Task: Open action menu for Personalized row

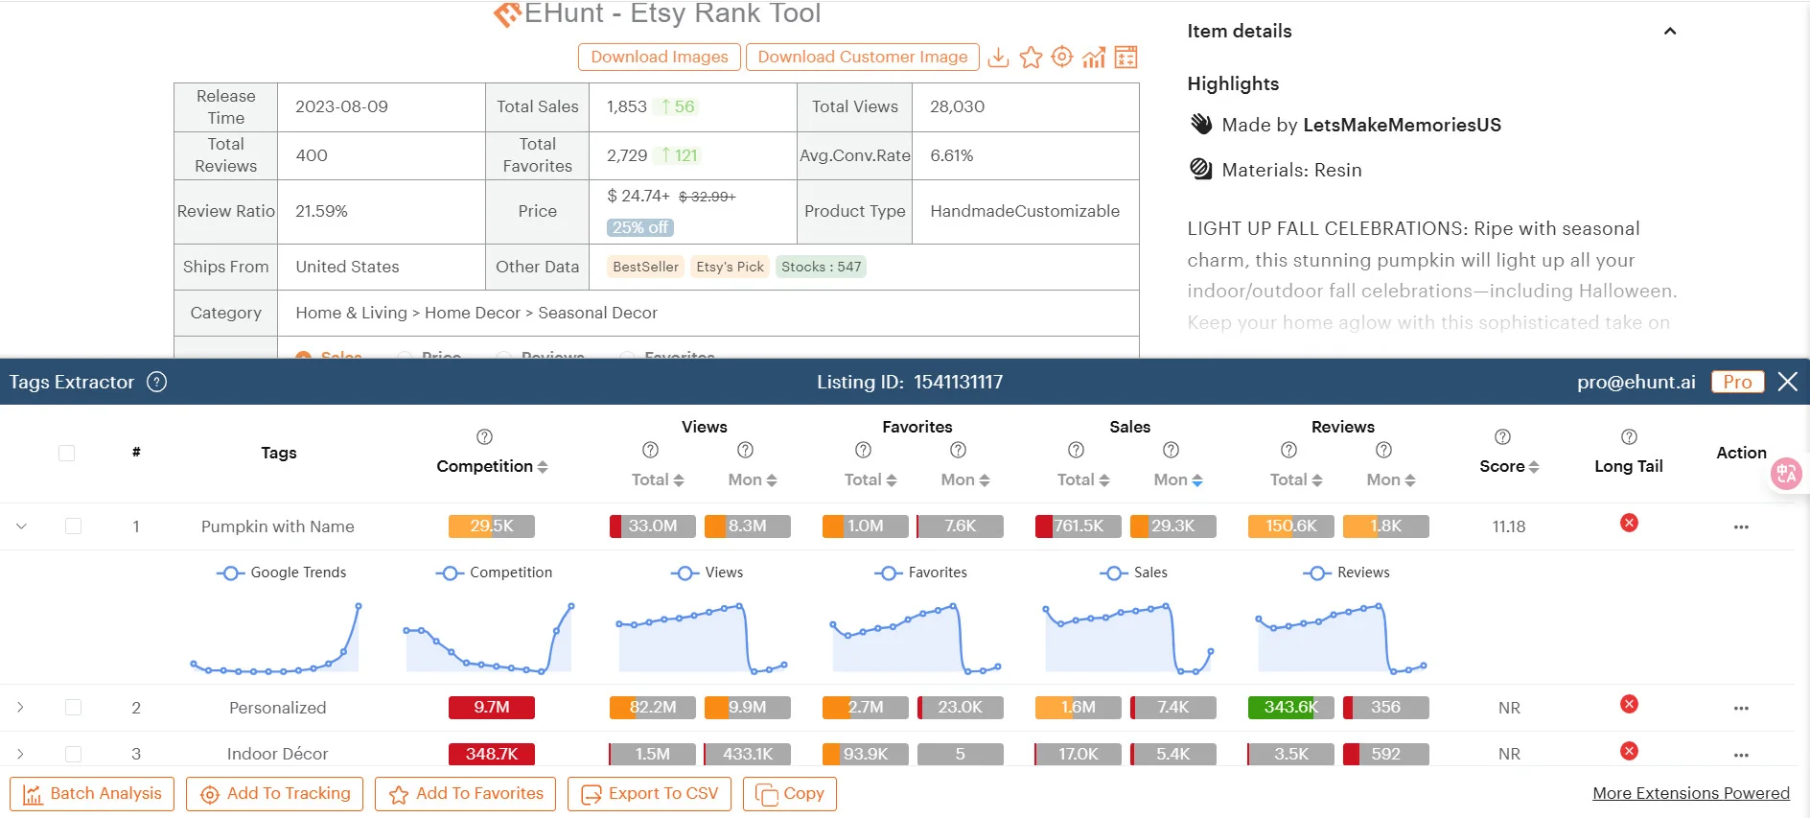Action: point(1742,709)
